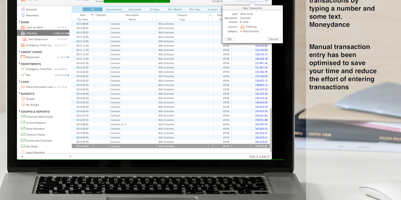Collapse the BANK section
This screenshot has width=401, height=200.
click(x=20, y=22)
